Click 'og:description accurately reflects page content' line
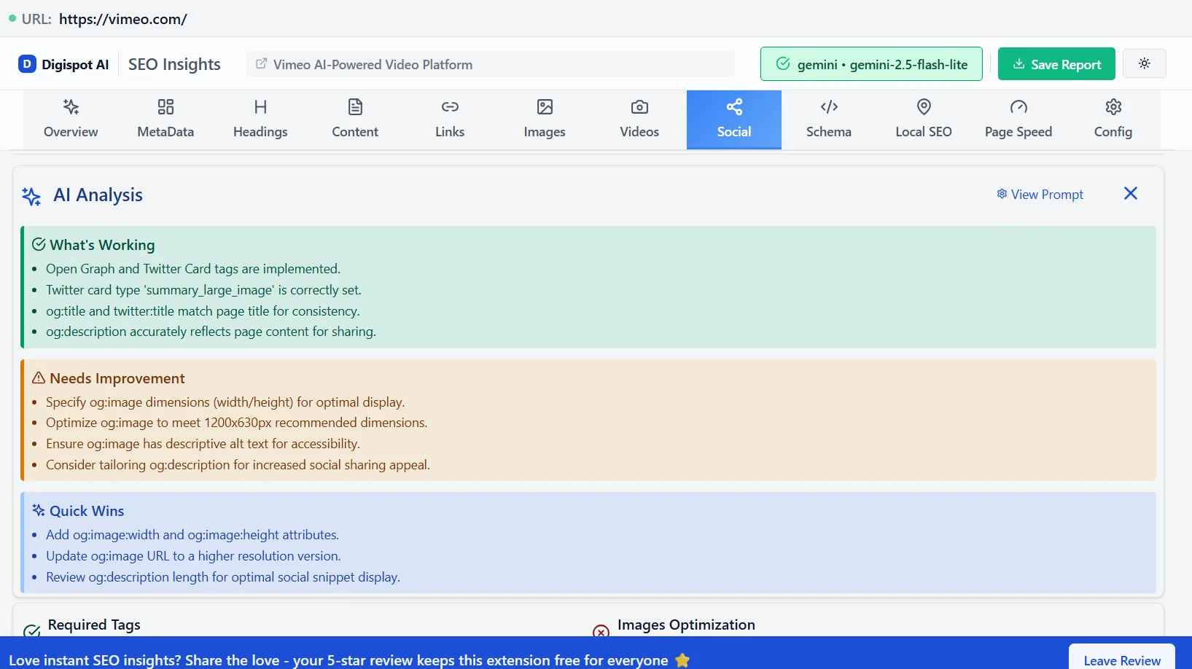 click(211, 332)
